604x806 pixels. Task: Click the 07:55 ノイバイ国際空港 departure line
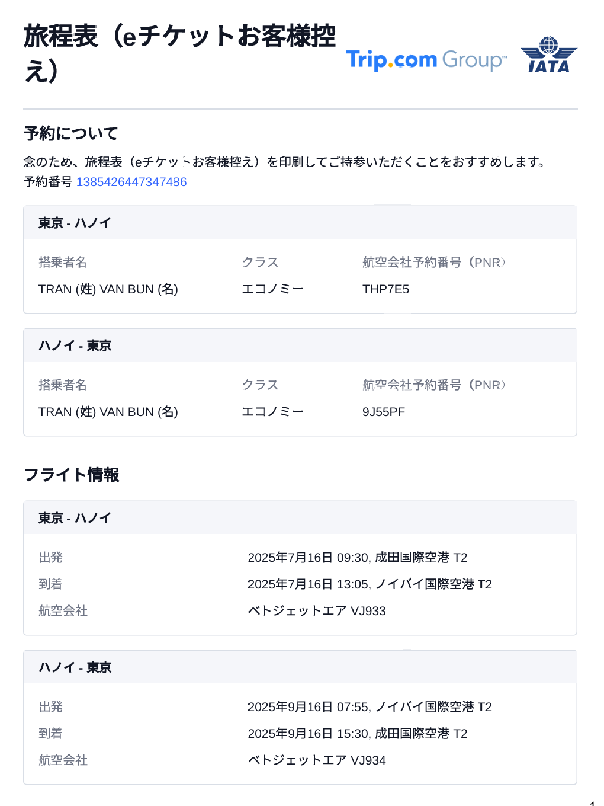(x=370, y=707)
